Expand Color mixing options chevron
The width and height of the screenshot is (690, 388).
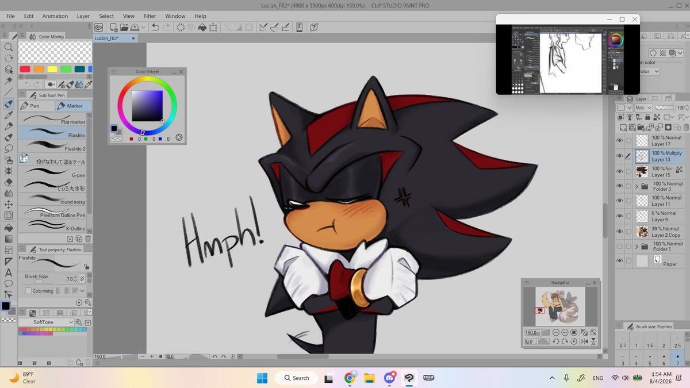(82, 291)
